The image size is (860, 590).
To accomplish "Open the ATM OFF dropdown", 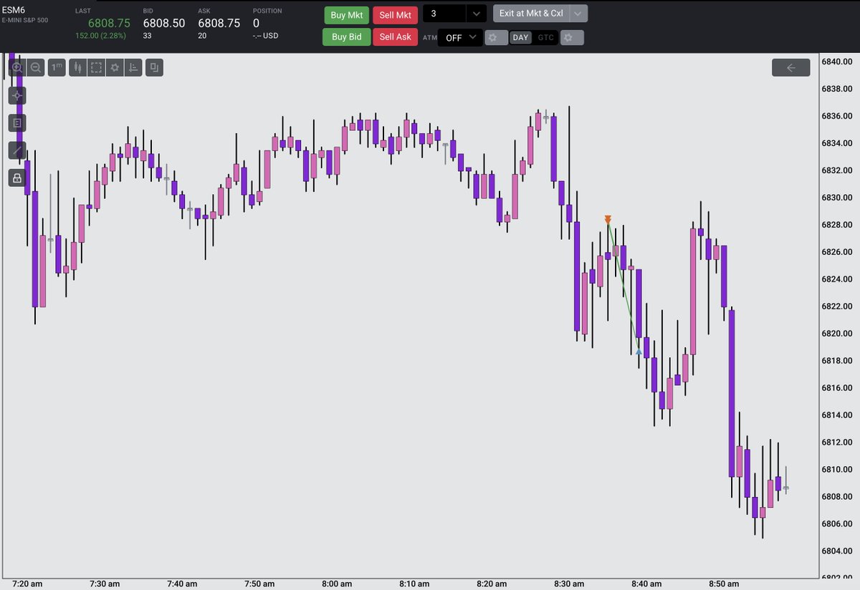I will click(461, 37).
